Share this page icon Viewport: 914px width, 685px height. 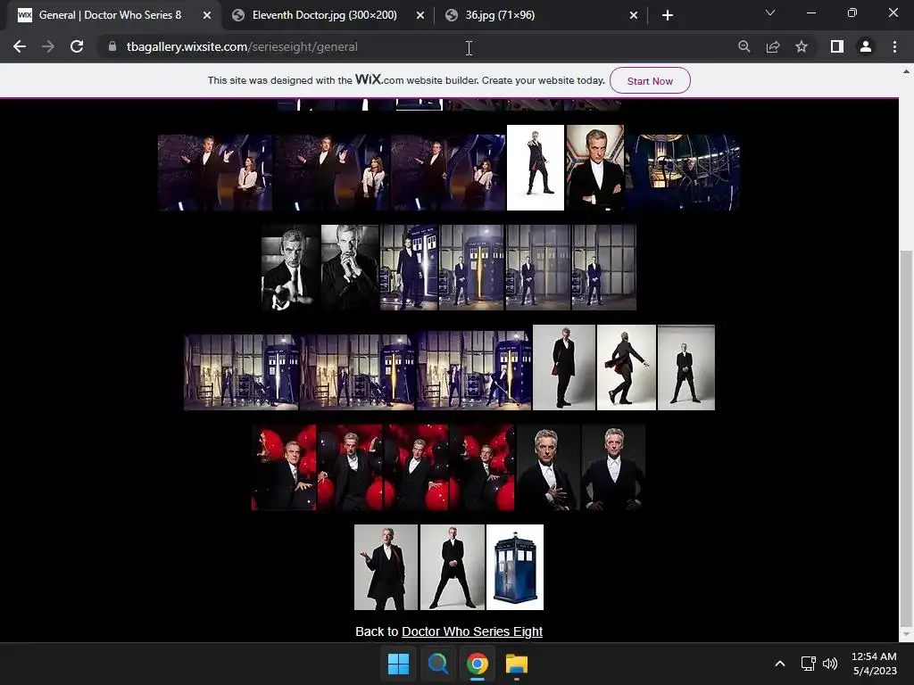[x=773, y=46]
